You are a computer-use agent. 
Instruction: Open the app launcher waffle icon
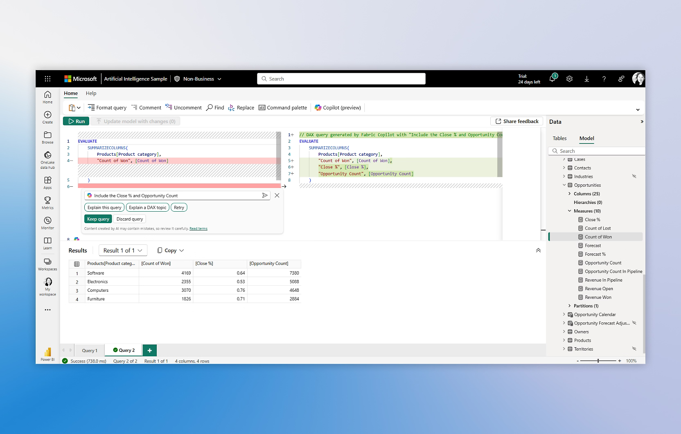coord(47,79)
